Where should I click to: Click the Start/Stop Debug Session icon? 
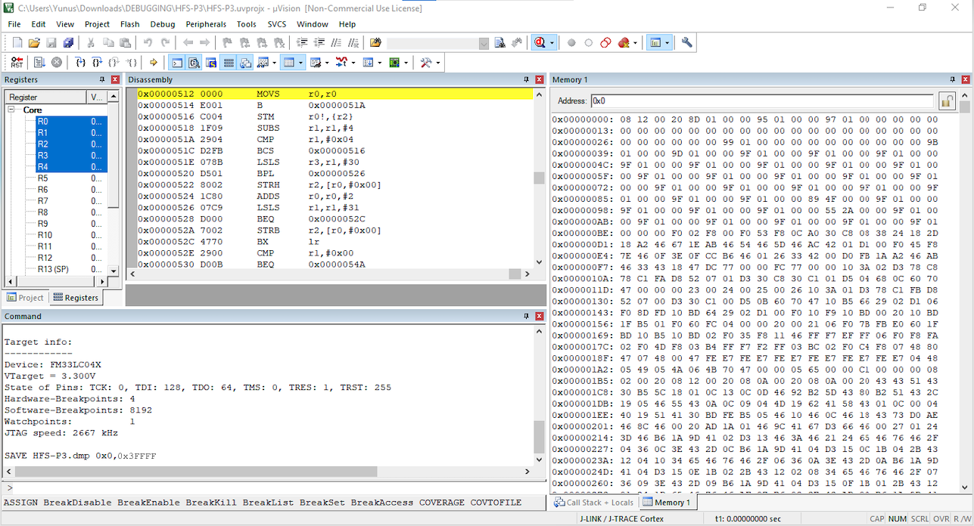coord(540,43)
